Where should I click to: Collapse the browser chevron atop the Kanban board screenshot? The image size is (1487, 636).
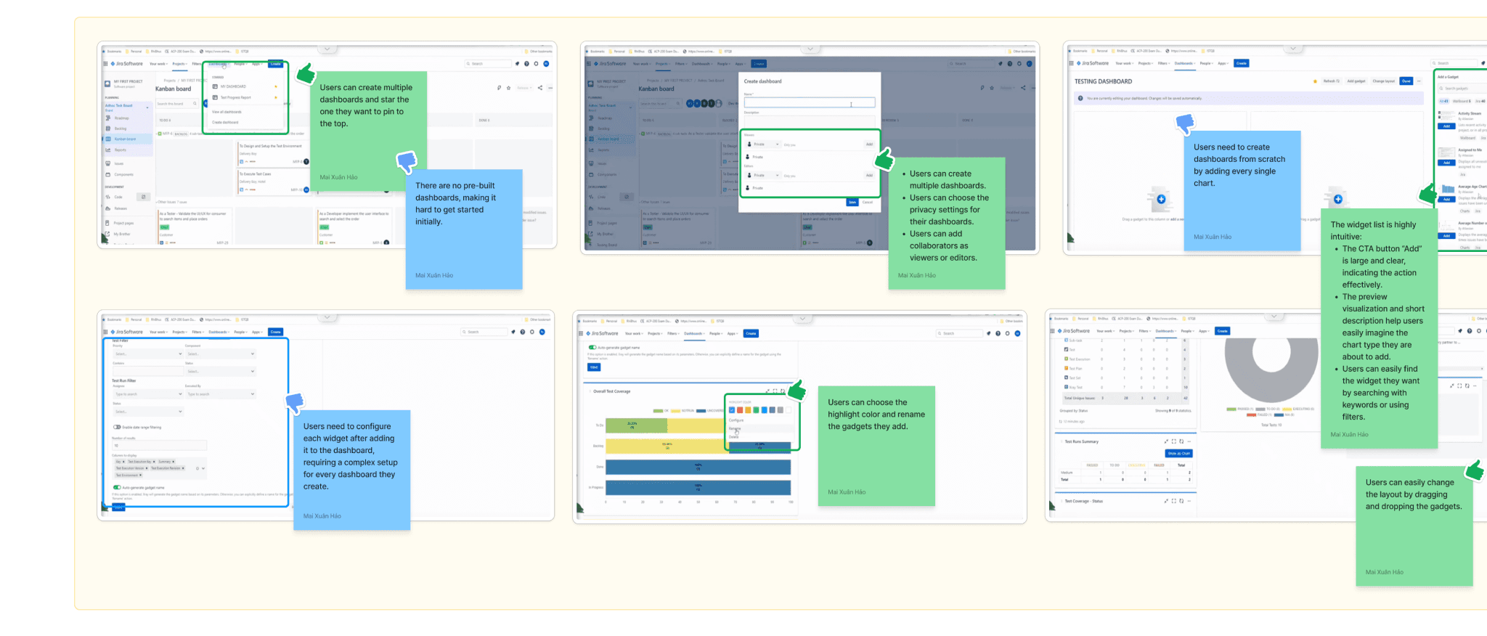[x=327, y=49]
